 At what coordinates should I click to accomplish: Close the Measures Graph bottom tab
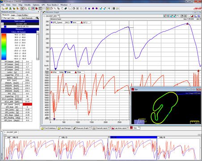pos(90,128)
